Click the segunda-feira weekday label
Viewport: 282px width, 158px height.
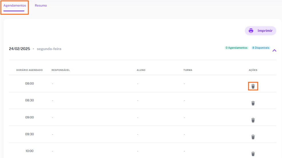tap(49, 49)
